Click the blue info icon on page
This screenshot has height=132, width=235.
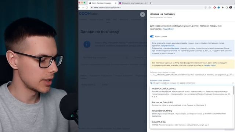(x=87, y=44)
